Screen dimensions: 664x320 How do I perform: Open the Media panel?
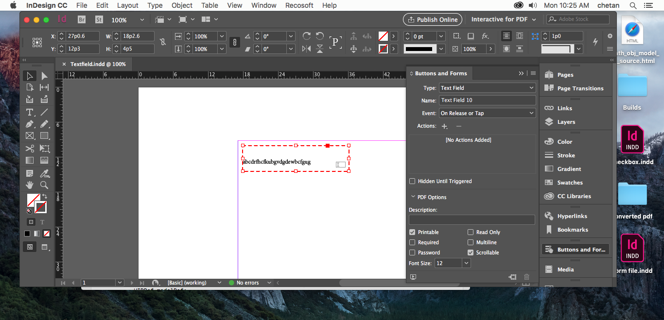click(565, 269)
